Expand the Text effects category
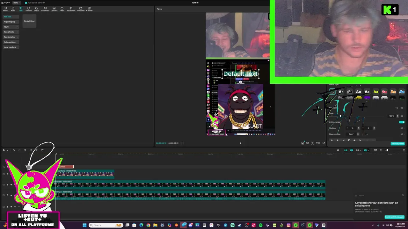This screenshot has height=229, width=408. pyautogui.click(x=11, y=32)
